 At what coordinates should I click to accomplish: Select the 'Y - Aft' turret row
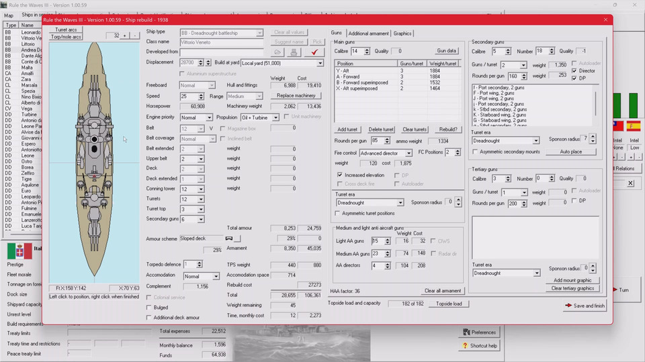(397, 70)
